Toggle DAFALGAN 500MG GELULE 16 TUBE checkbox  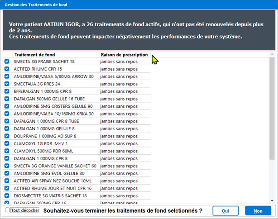coord(7,99)
